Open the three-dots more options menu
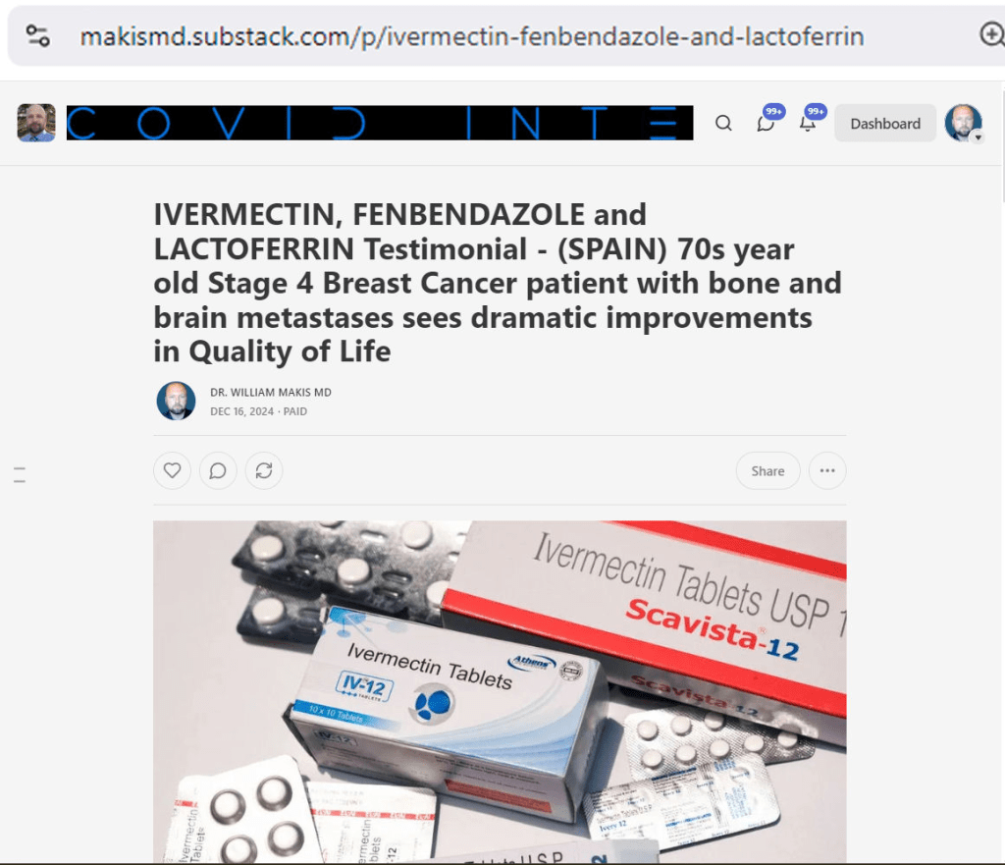Screen dimensions: 1005x865 tap(827, 470)
